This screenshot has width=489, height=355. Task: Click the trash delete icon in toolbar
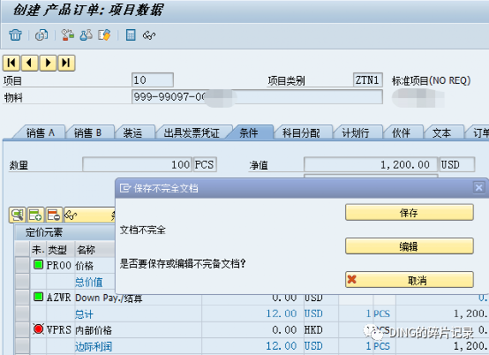tap(15, 35)
